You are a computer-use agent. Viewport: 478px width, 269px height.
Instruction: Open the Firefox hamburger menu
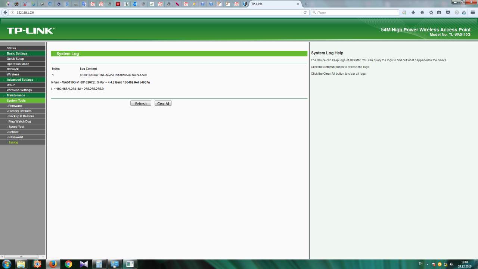[x=473, y=12]
